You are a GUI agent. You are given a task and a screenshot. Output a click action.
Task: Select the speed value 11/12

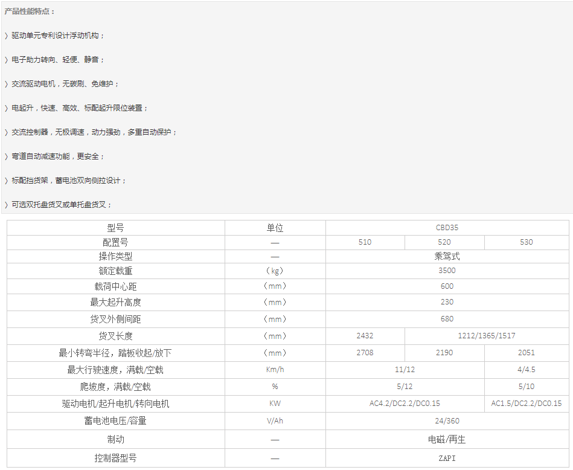[405, 370]
